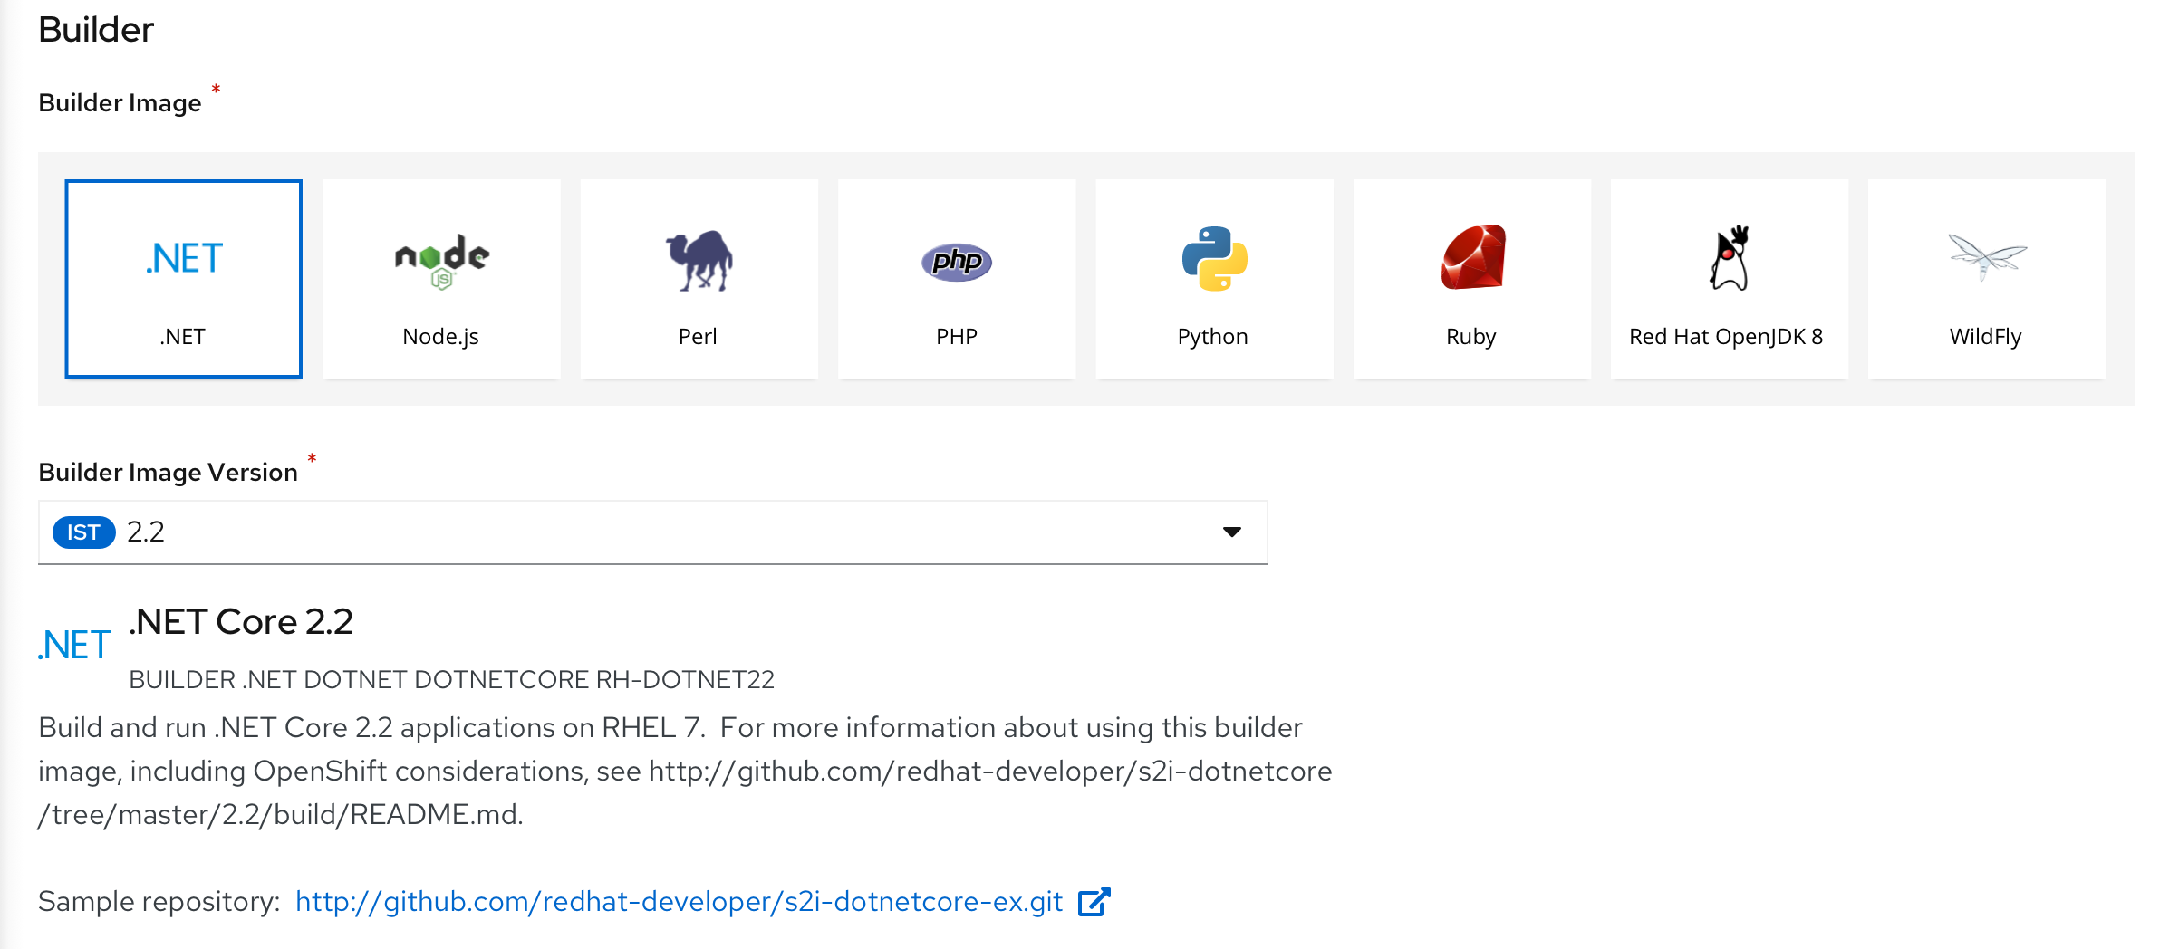Click the ".NET Core 2.2" heading text
The height and width of the screenshot is (949, 2169).
241,621
